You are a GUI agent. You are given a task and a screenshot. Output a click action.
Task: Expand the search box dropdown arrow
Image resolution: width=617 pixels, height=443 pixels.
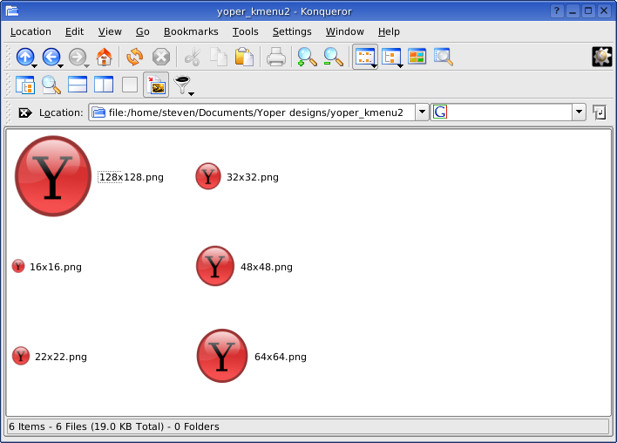579,112
